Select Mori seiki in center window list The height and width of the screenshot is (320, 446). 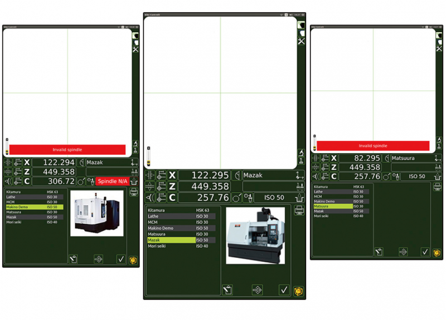coord(181,246)
